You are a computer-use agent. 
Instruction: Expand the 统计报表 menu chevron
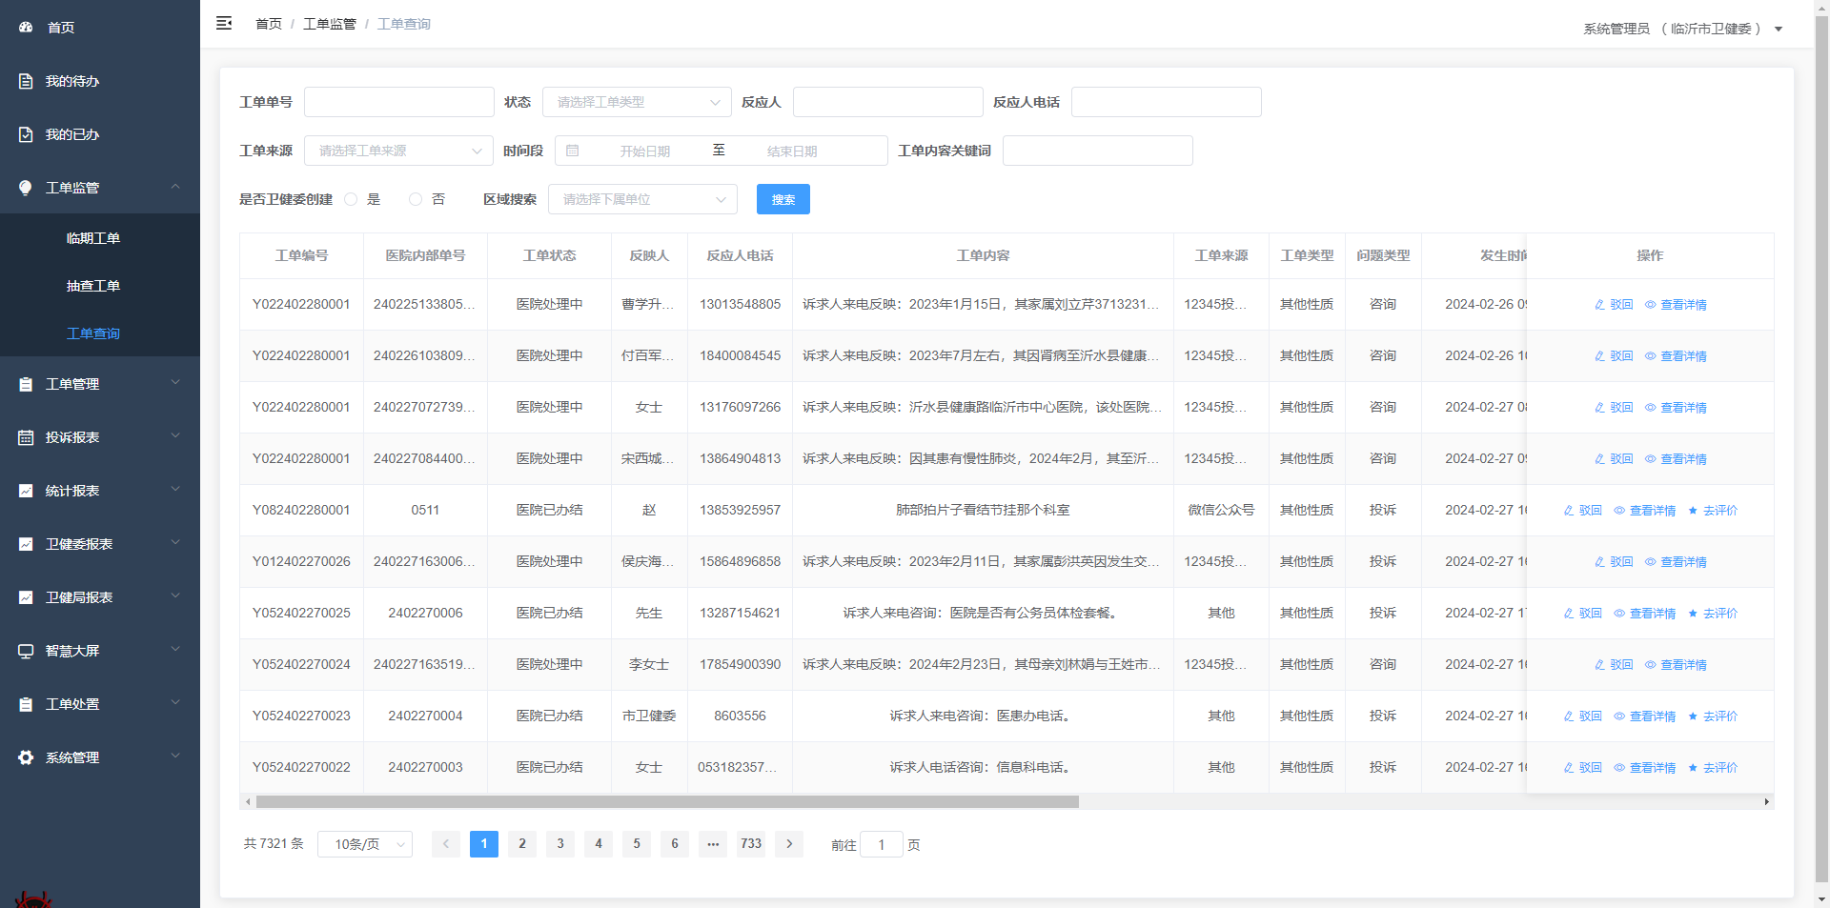175,490
